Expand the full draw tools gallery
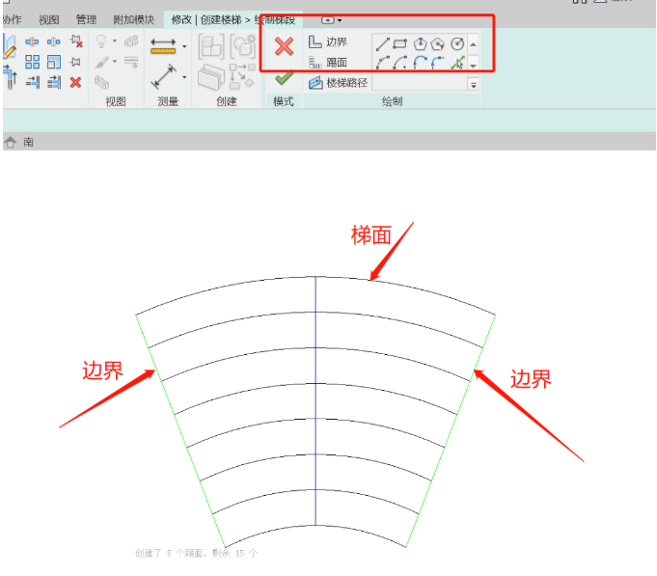The height and width of the screenshot is (576, 657). point(474,85)
